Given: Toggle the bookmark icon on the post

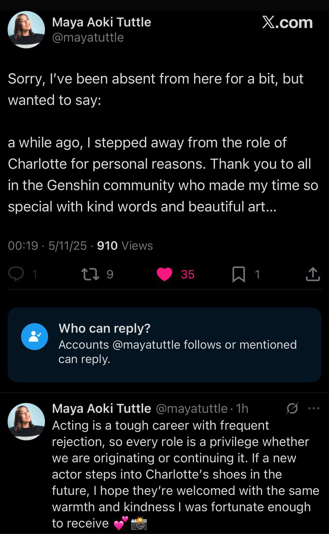Looking at the screenshot, I should click(239, 274).
